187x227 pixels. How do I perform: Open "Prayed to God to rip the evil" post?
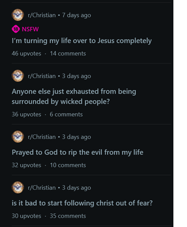78,152
